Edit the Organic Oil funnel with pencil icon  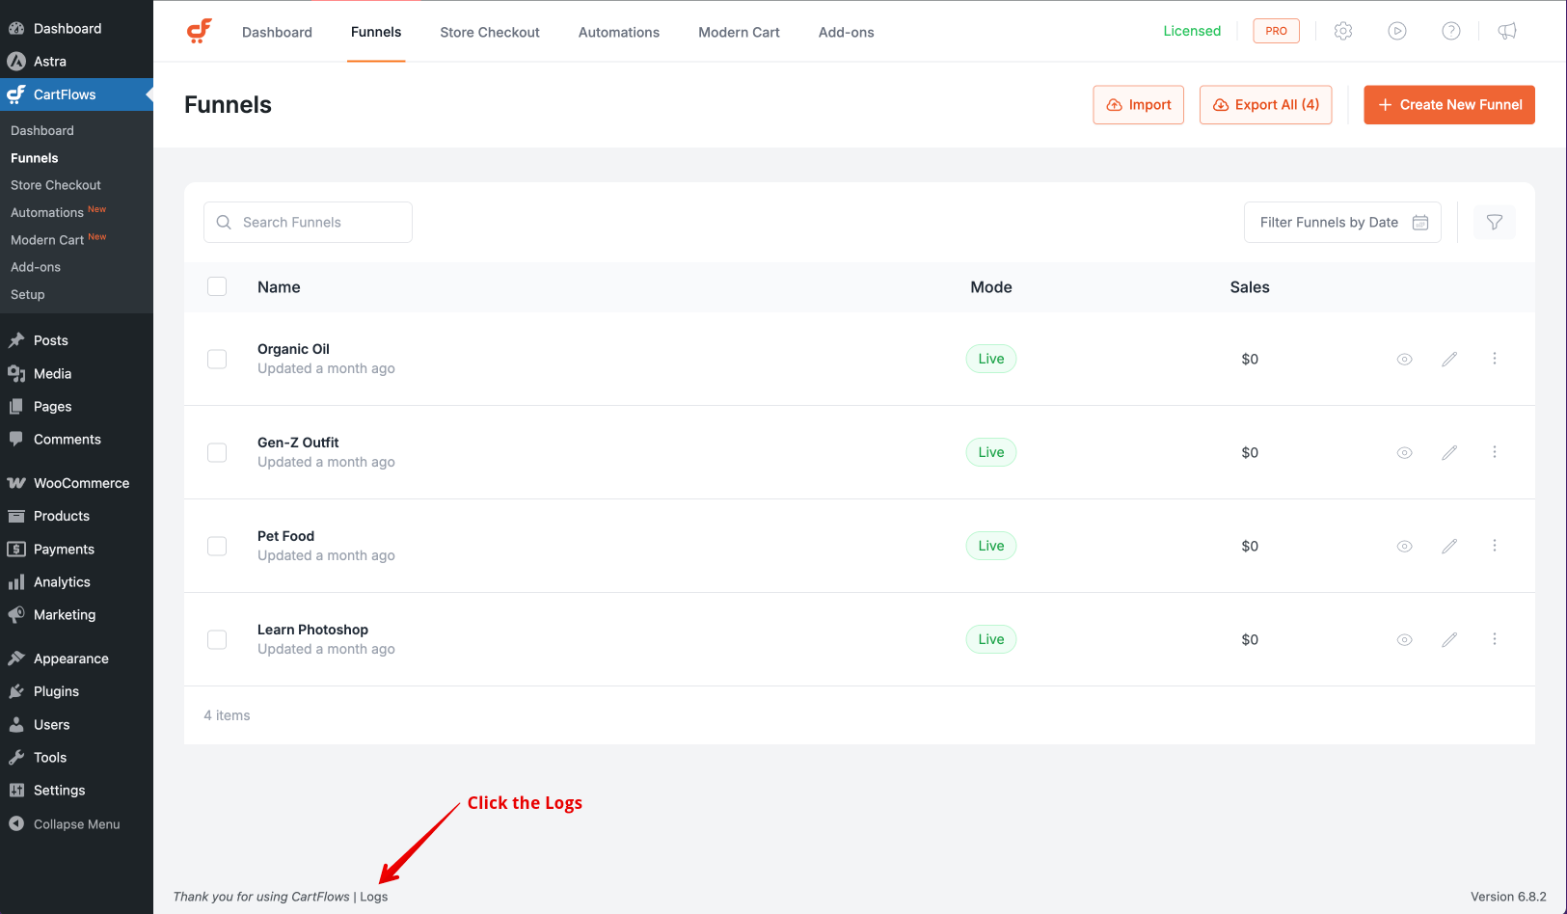pos(1449,359)
